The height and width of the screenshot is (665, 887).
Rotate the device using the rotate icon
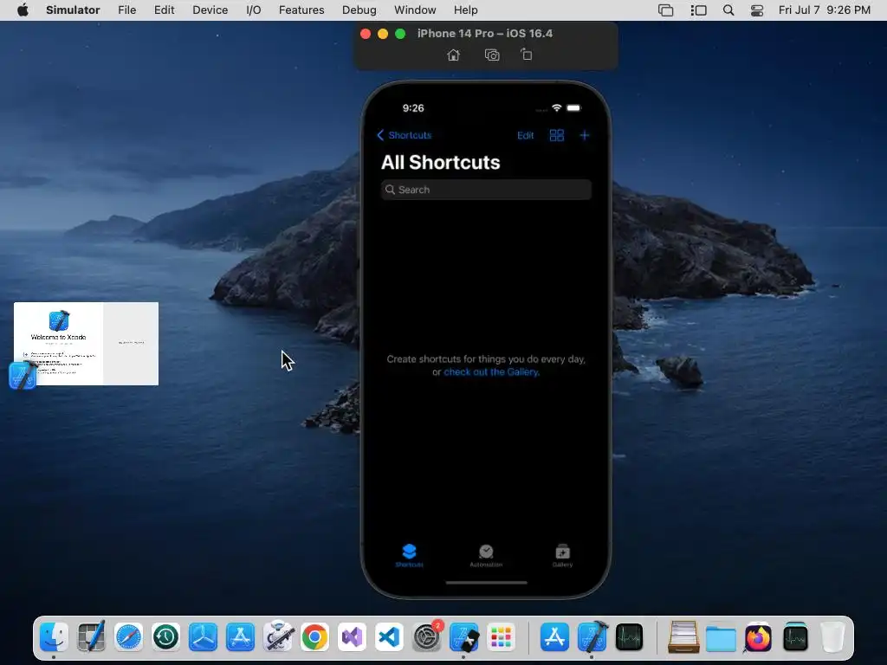click(527, 55)
